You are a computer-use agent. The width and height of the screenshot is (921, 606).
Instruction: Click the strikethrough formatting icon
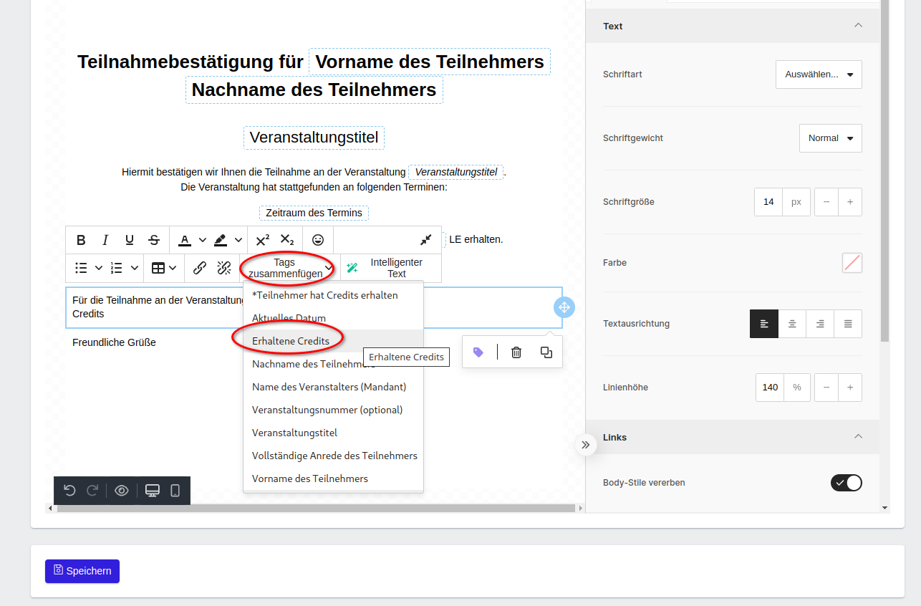154,240
